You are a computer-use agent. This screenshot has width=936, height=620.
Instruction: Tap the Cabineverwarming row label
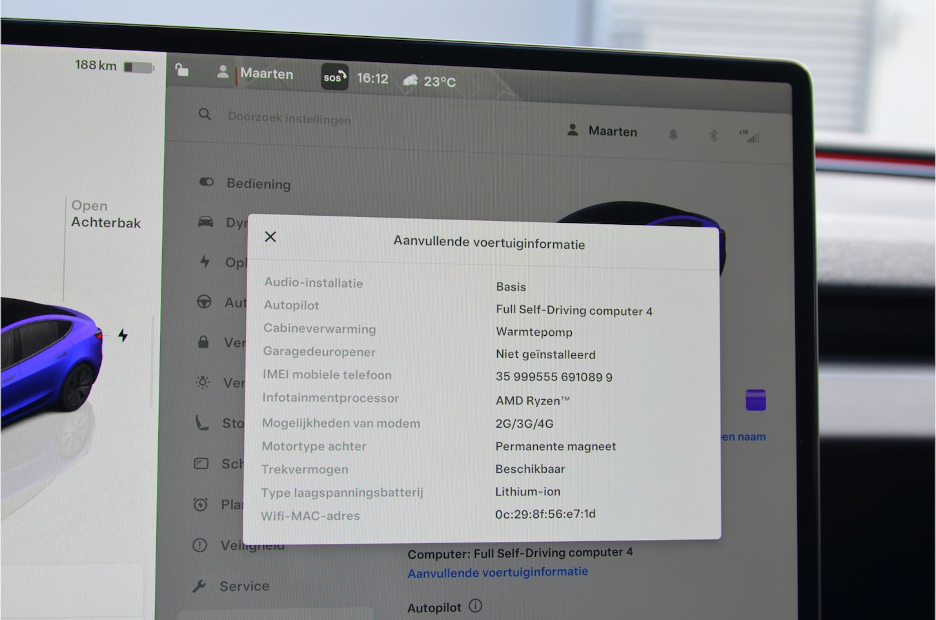point(320,328)
